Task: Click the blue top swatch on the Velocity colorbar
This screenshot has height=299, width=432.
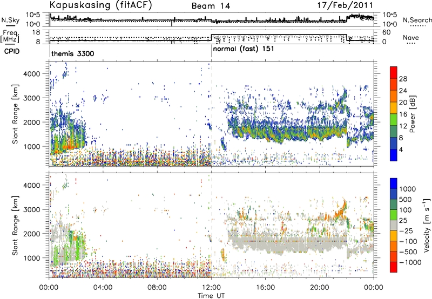Action: (394, 183)
